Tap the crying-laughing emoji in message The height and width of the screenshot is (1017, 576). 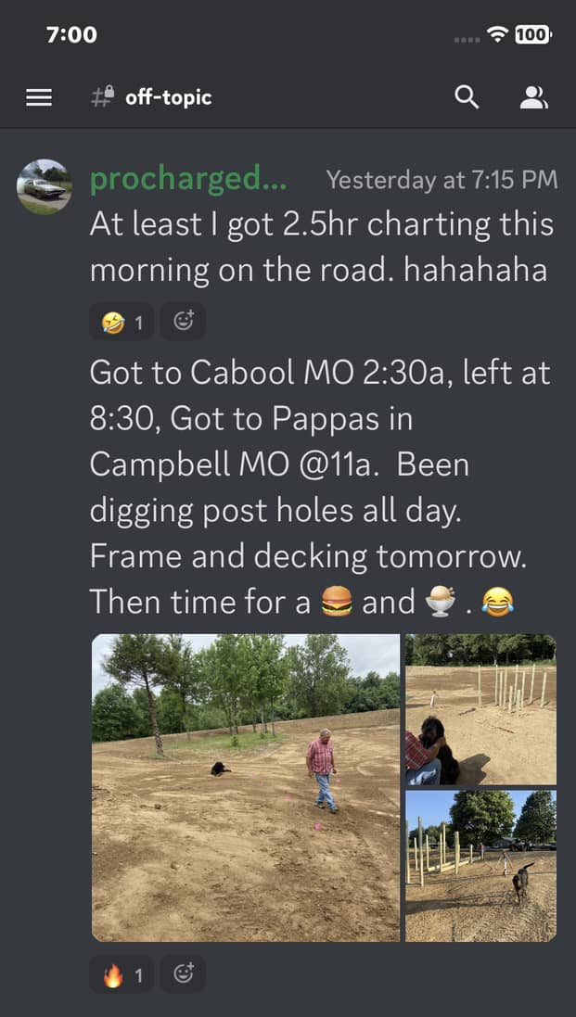tap(497, 602)
